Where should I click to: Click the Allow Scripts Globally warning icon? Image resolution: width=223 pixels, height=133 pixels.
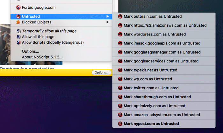tap(18, 42)
